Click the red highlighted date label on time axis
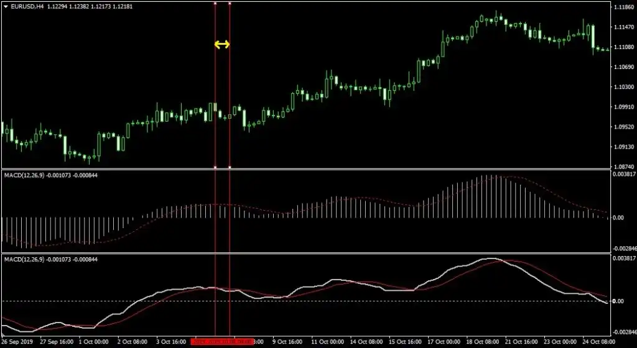 [x=222, y=341]
